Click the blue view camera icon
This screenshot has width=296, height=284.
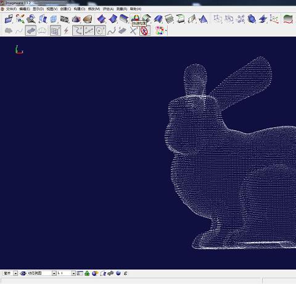point(23,273)
